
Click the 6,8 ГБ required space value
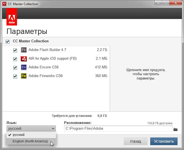click(102, 116)
